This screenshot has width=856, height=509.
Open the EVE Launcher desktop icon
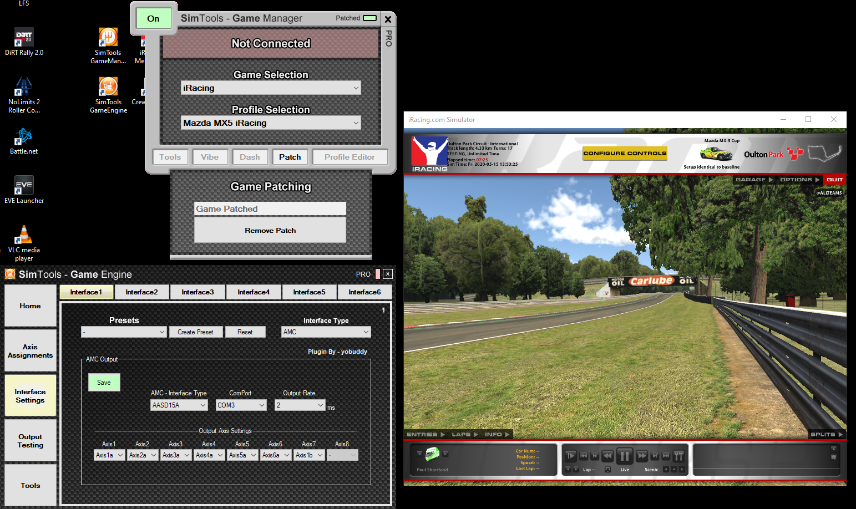coord(24,190)
